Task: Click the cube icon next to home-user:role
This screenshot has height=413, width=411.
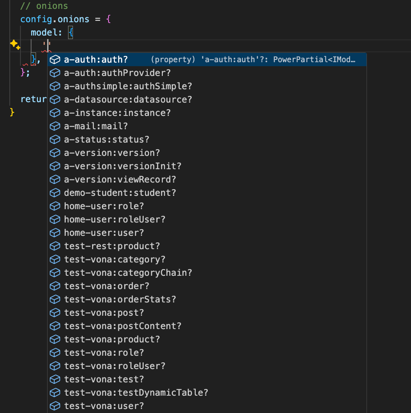Action: (55, 206)
